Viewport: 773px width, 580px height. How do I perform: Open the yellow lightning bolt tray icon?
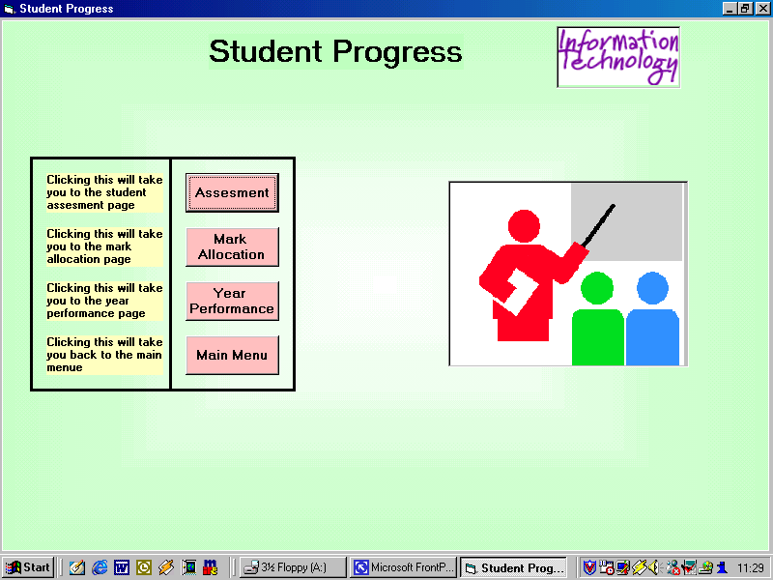pos(640,568)
